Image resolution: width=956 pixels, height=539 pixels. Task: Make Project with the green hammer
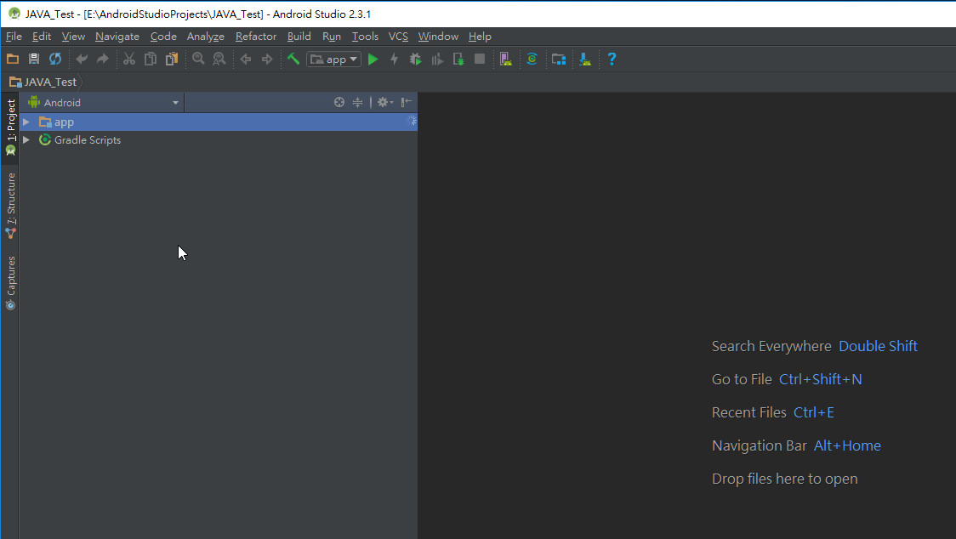pos(293,60)
